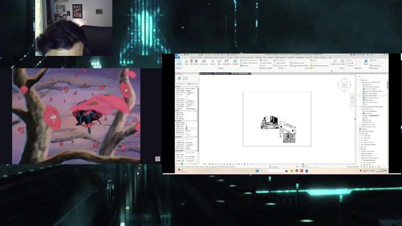
Task: Switch to the Annota ribbon tab
Action: (x=230, y=57)
